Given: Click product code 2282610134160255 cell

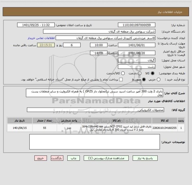Looking at the screenshot, I should [x=165, y=128].
